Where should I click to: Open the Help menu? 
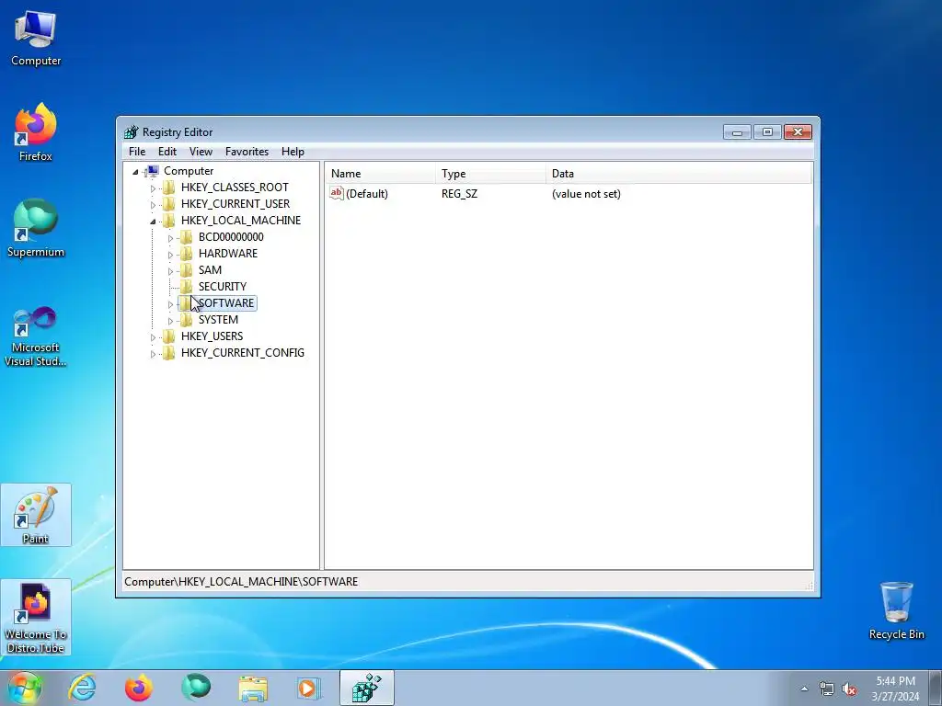293,152
